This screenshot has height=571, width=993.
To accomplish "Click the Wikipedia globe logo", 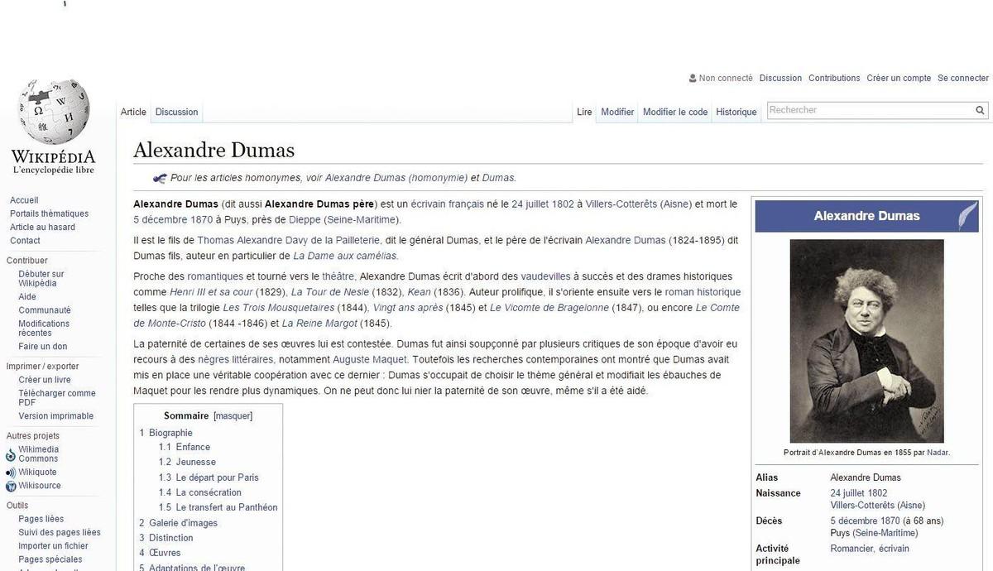I will (53, 112).
